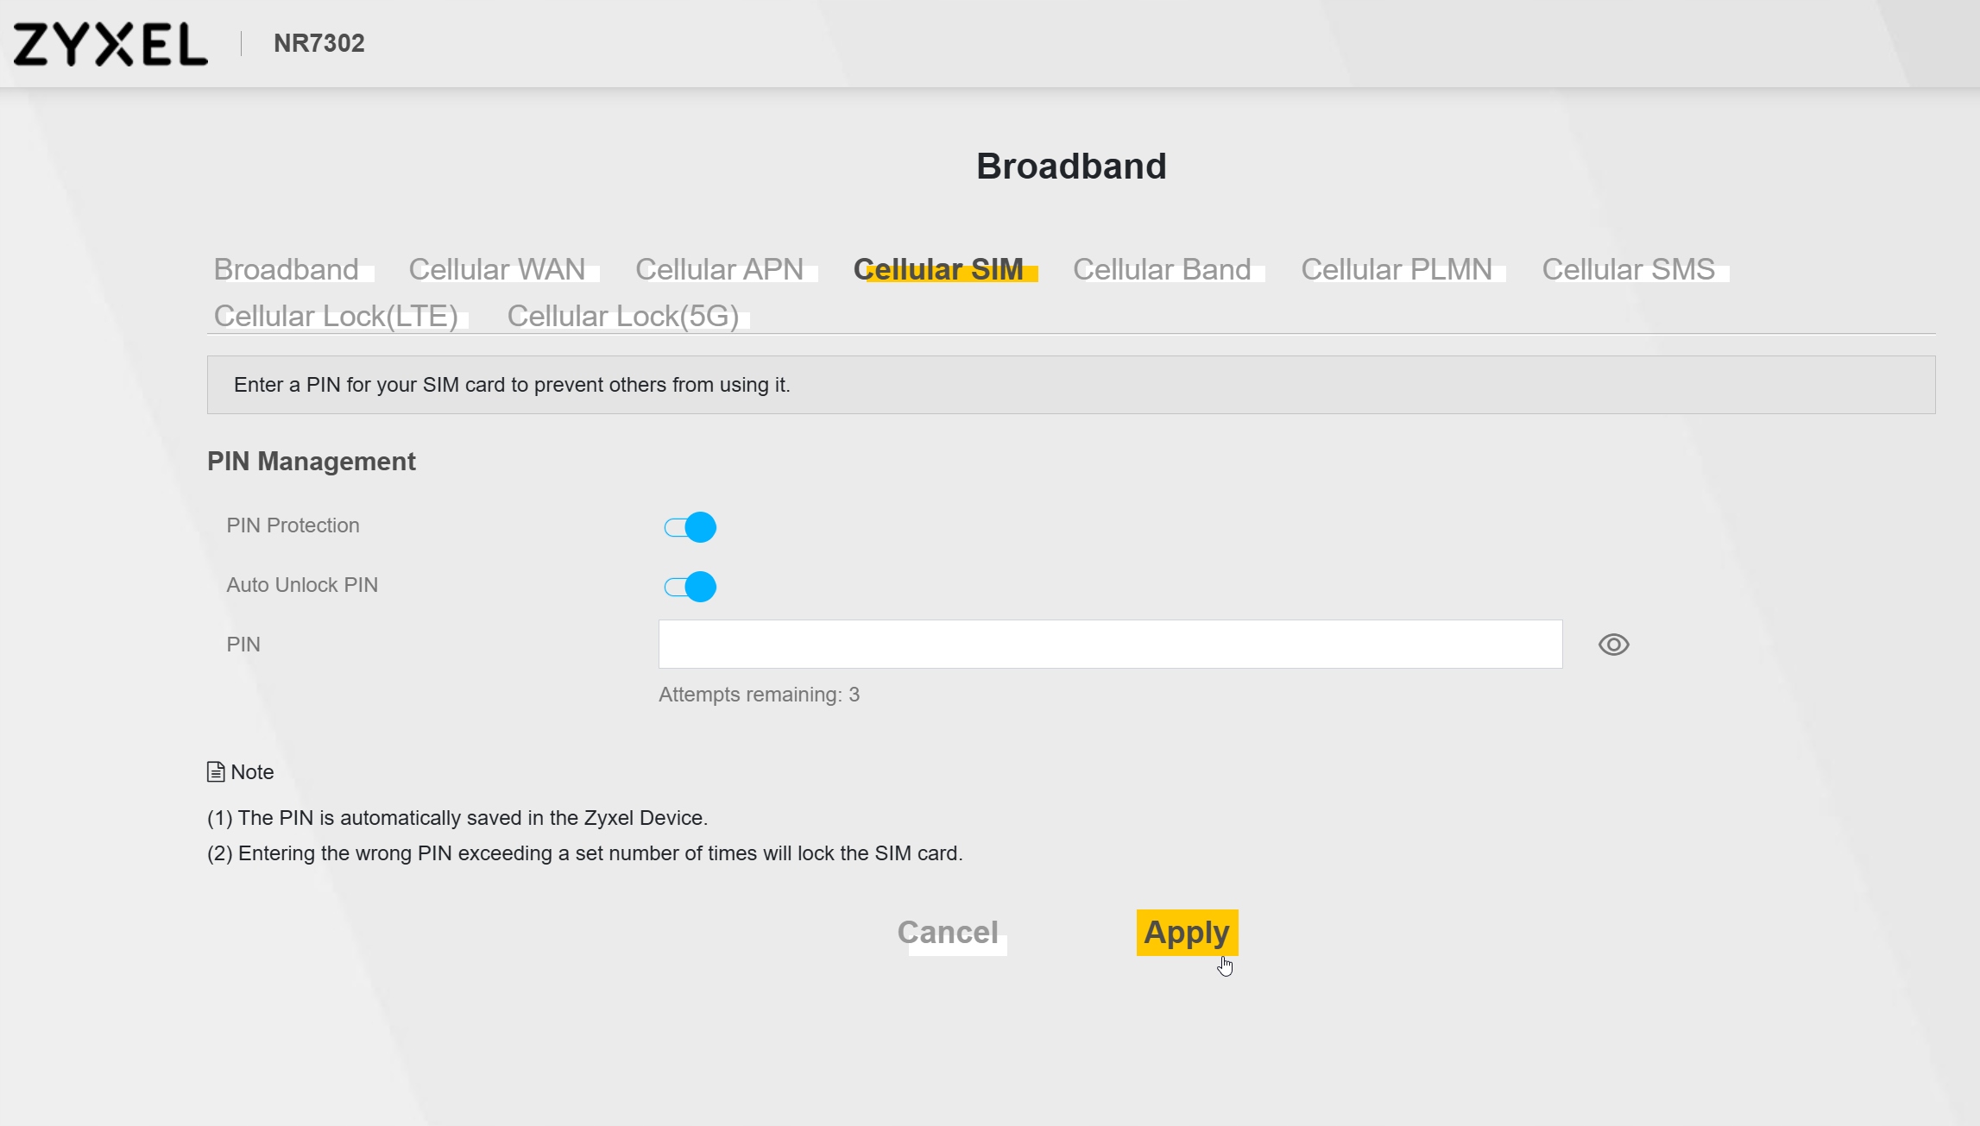Turn off Auto Unlock PIN toggle
1980x1126 pixels.
[x=690, y=587]
